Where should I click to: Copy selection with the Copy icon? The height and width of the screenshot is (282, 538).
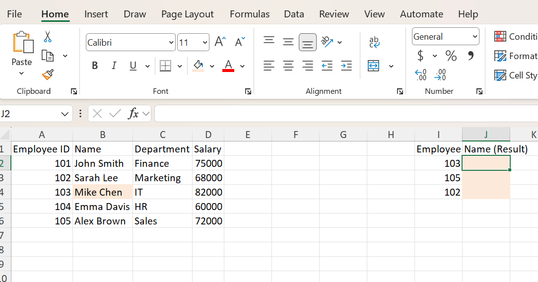tap(47, 56)
